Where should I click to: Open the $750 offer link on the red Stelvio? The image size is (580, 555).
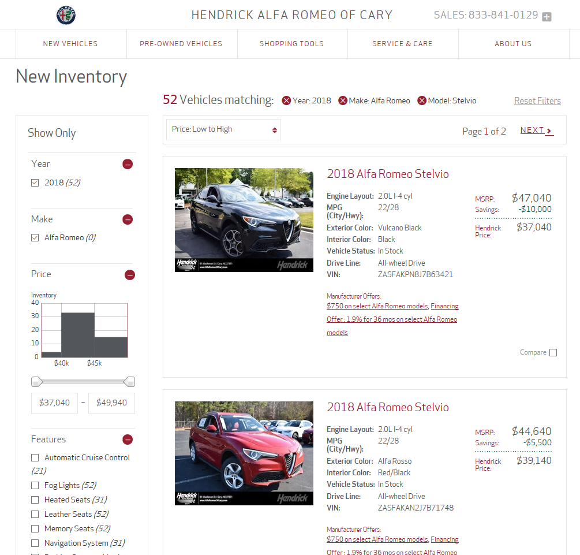point(377,539)
